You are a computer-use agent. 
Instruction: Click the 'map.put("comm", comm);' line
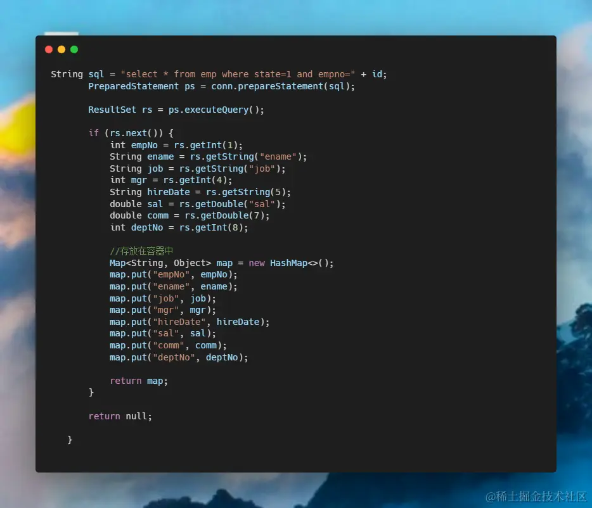pos(169,346)
